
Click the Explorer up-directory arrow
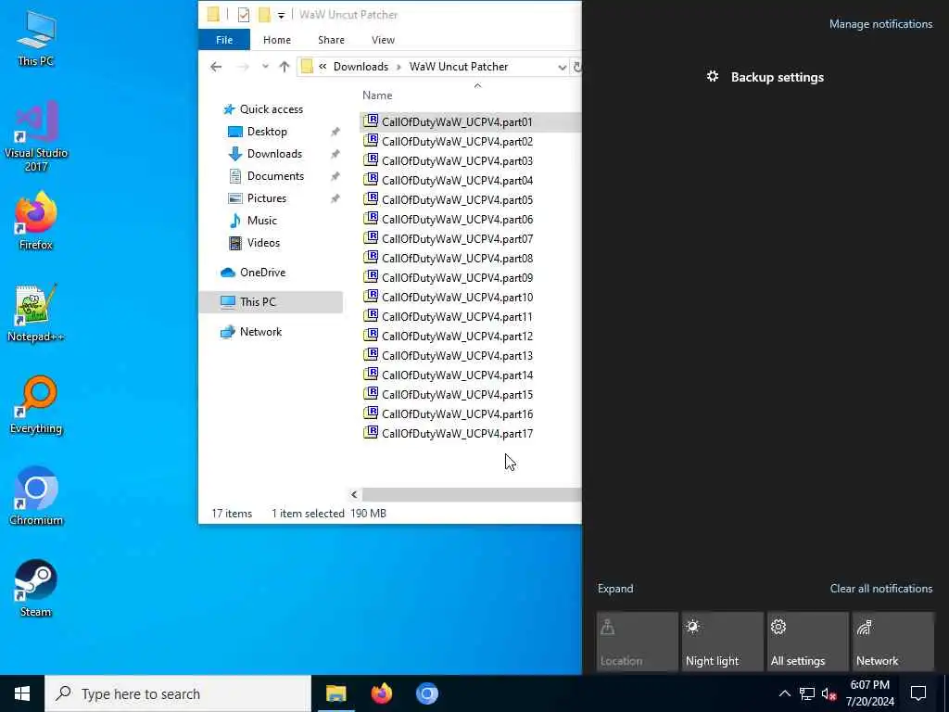(285, 67)
